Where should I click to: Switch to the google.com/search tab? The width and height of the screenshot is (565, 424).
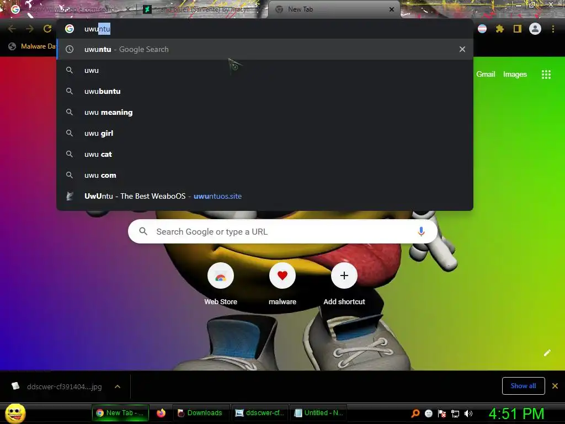coord(68,9)
